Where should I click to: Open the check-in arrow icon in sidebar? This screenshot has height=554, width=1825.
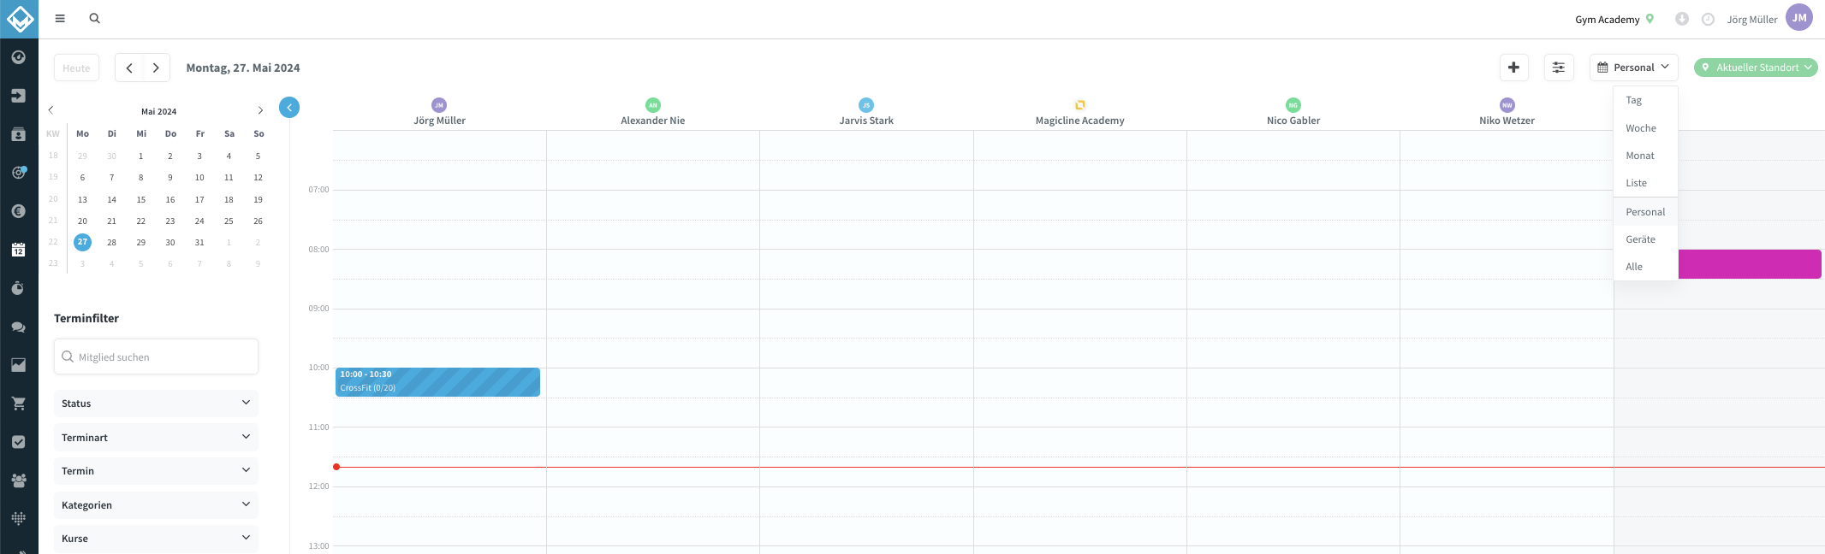point(19,96)
